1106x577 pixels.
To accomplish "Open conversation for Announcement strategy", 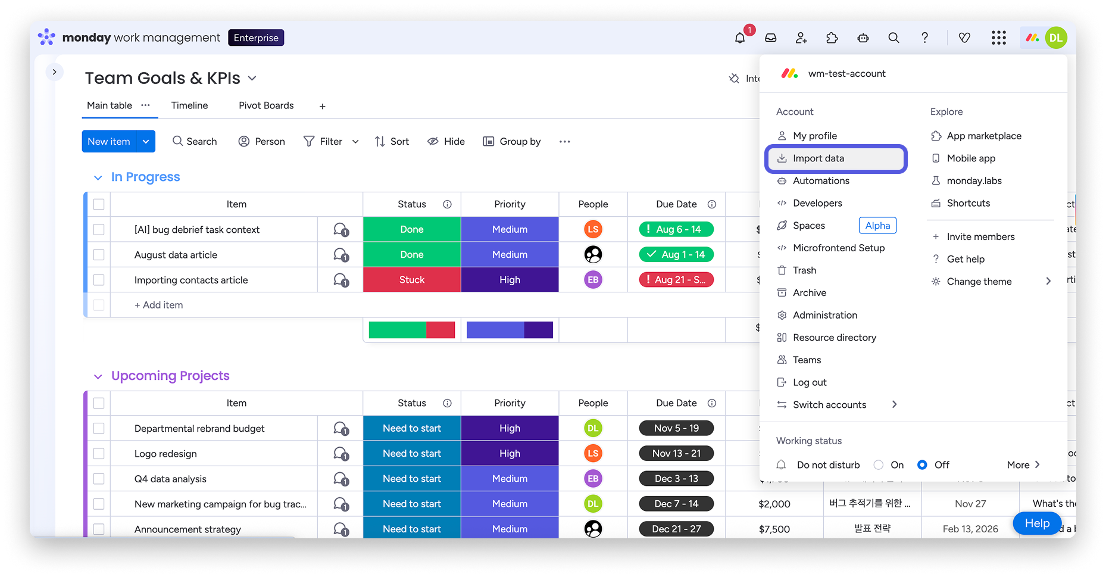I will tap(341, 529).
